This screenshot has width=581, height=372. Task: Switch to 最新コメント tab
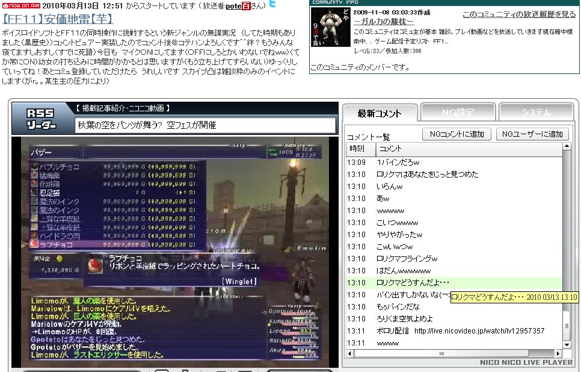(380, 113)
